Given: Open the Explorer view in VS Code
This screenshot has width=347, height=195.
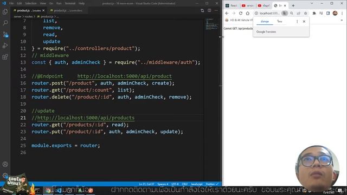Looking at the screenshot, I should click(x=5, y=12).
